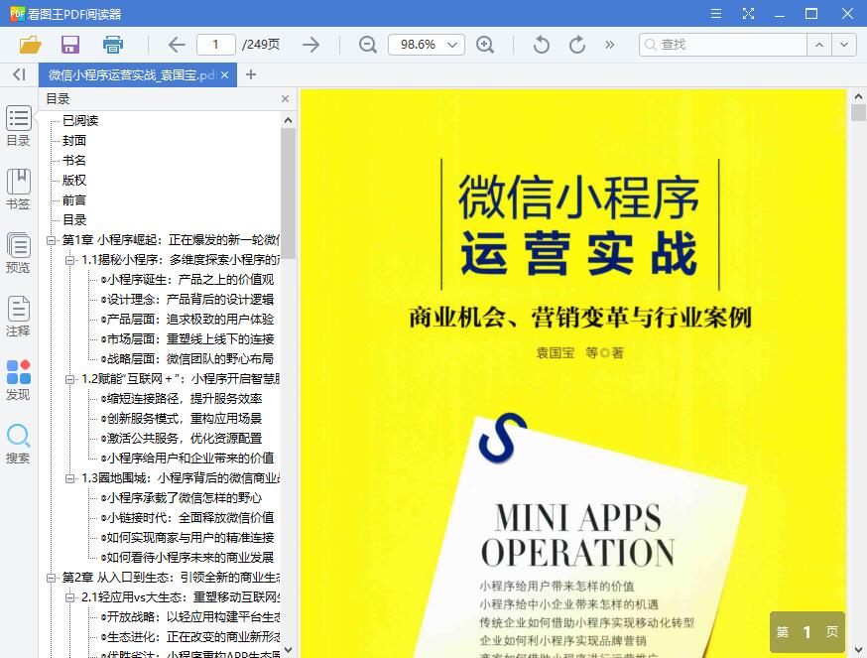The width and height of the screenshot is (867, 658).
Task: Open 产品层面：追求极致的用户体验 entry
Action: (187, 320)
